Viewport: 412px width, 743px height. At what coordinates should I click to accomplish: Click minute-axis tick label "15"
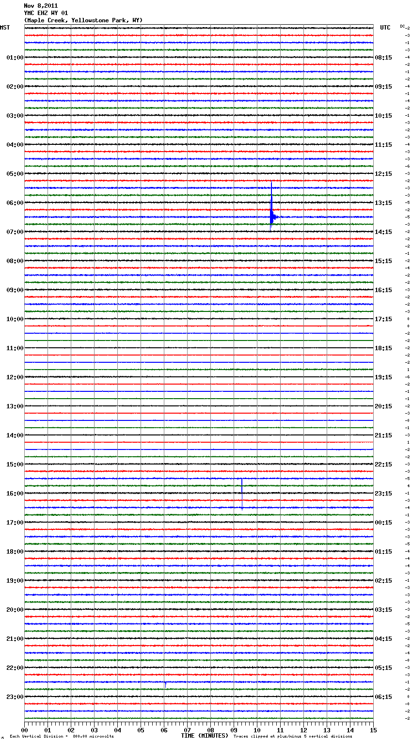[373, 730]
